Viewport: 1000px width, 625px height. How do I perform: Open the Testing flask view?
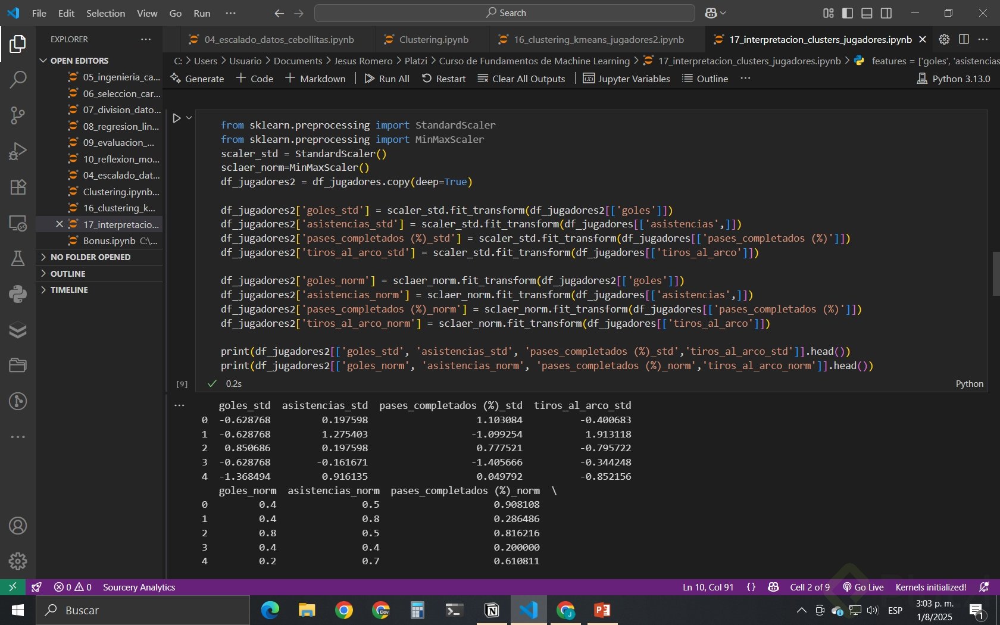pos(18,258)
